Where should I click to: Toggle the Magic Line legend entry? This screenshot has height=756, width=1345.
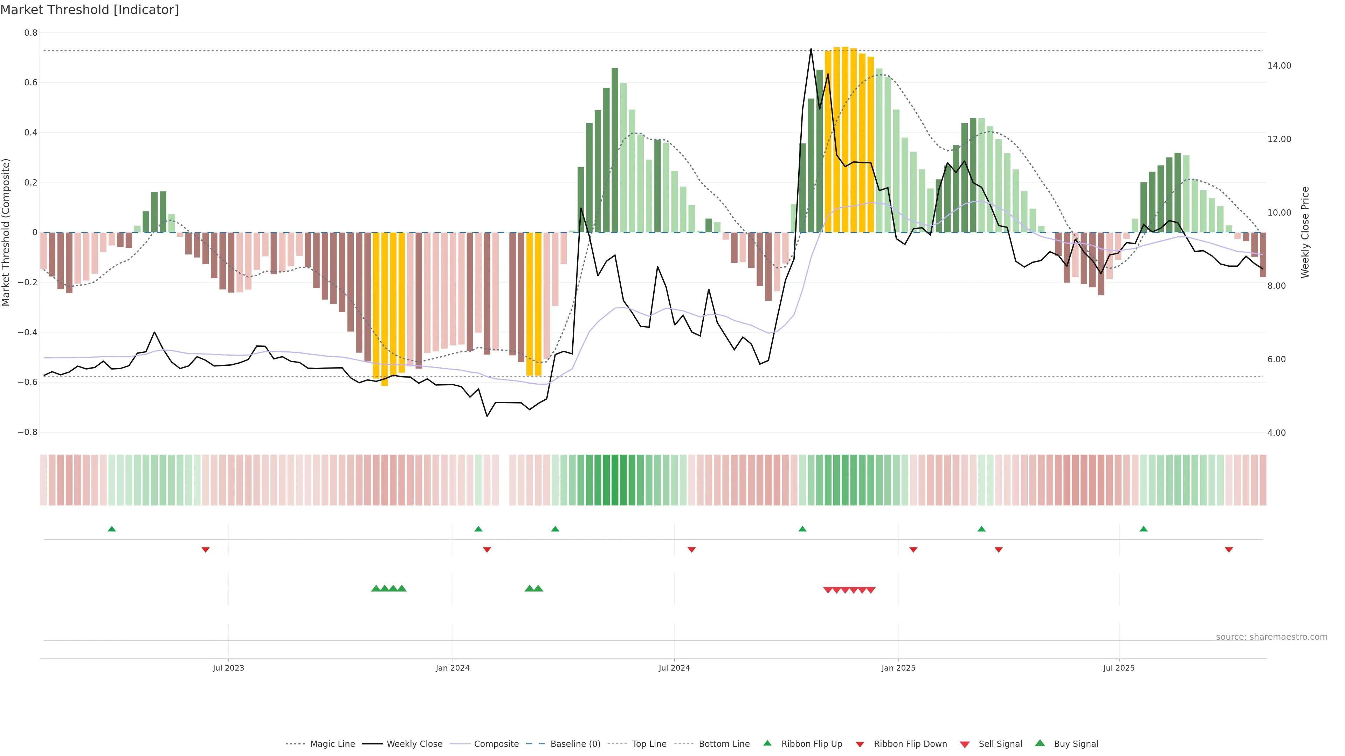click(332, 744)
